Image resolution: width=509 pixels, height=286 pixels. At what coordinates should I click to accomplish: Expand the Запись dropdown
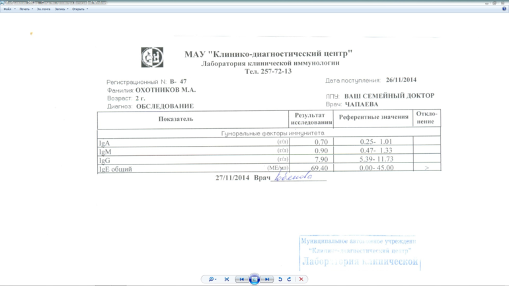[x=61, y=9]
